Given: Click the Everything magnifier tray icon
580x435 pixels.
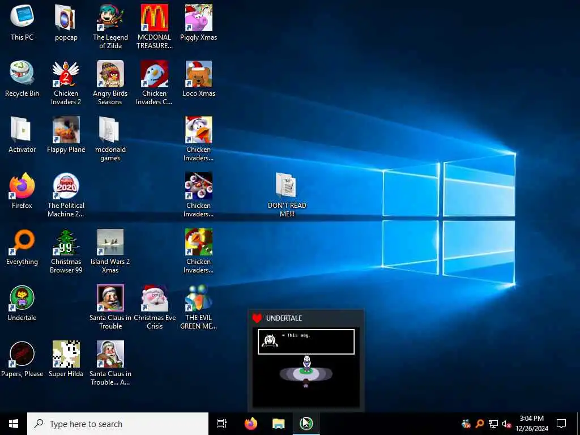Looking at the screenshot, I should coord(480,424).
